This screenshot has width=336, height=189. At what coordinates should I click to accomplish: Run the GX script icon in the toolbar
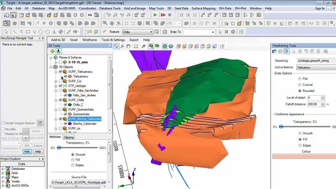[x=90, y=15]
